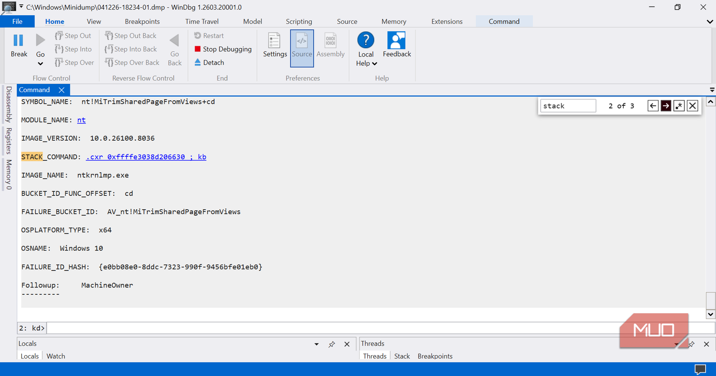Click Step Into
Screen dimensions: 716x376
coord(73,49)
